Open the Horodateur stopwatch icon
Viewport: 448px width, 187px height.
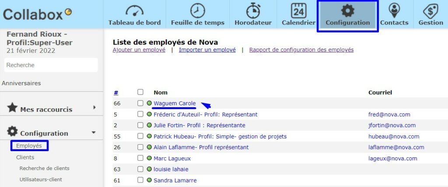click(x=253, y=10)
